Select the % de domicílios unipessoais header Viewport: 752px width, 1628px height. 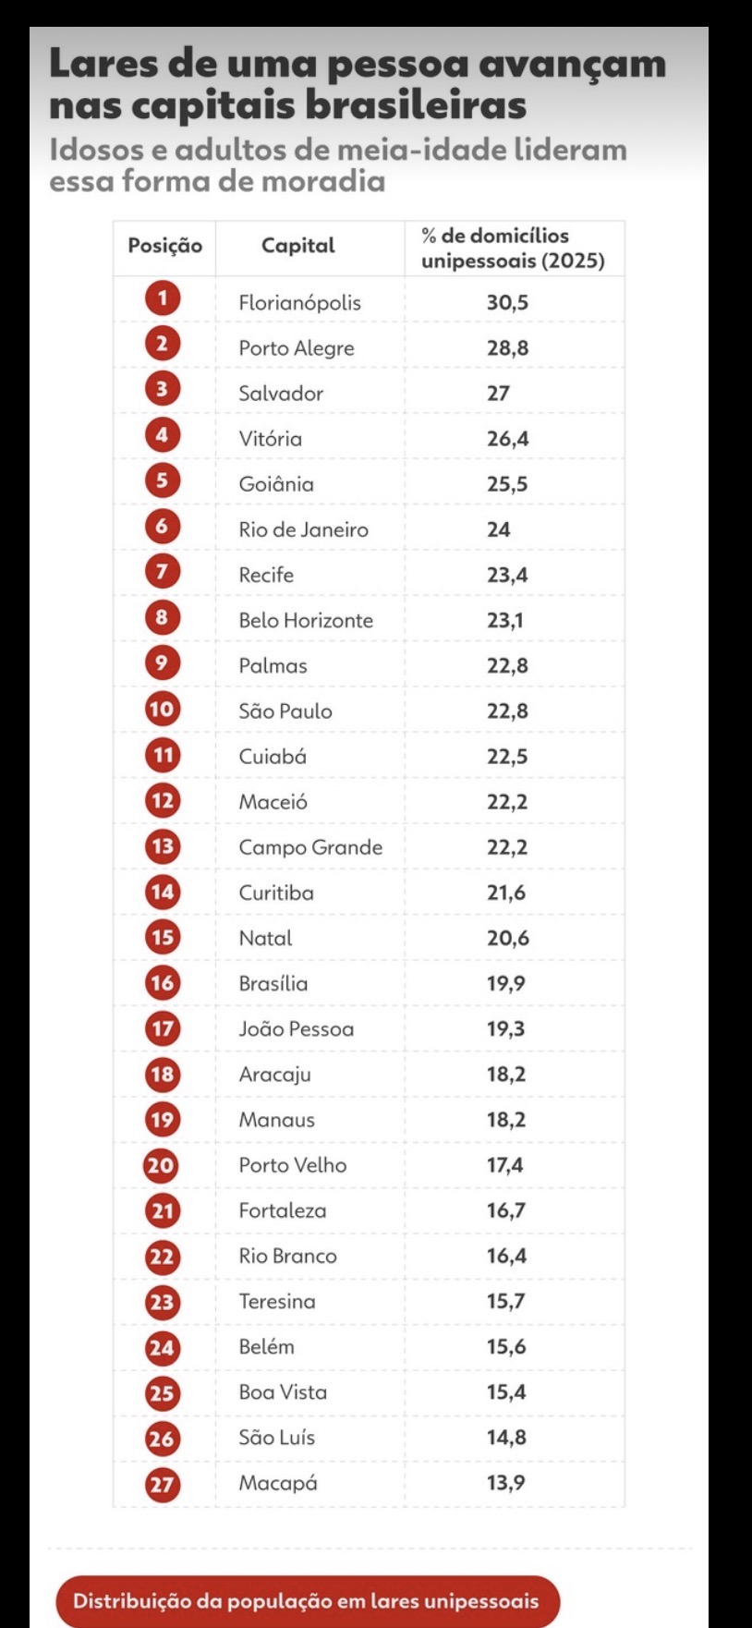(513, 248)
